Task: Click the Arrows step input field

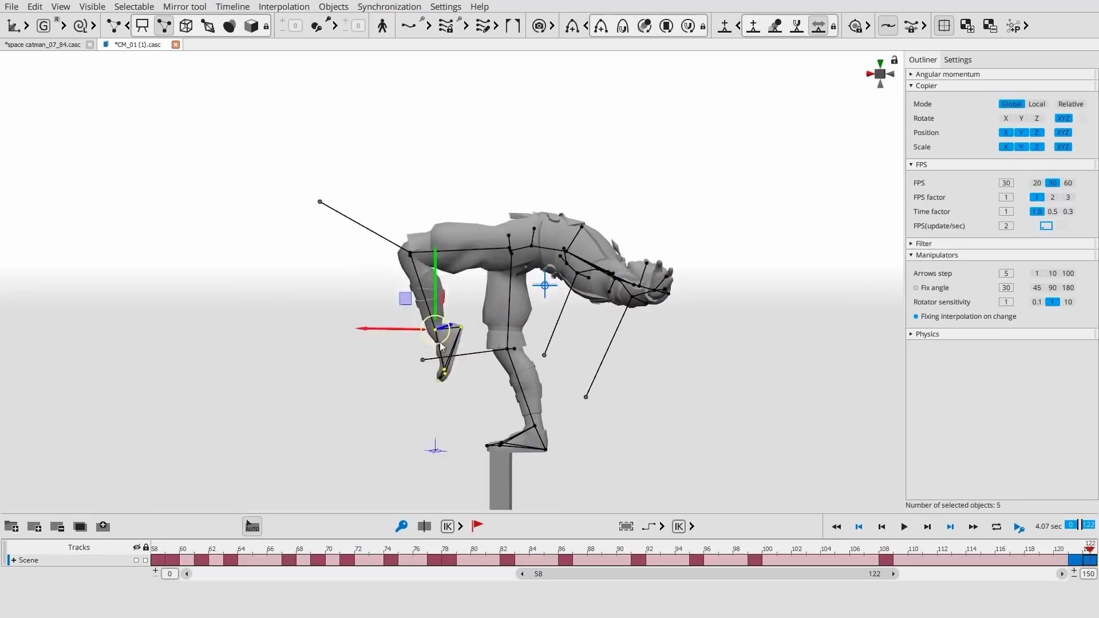Action: click(1006, 274)
